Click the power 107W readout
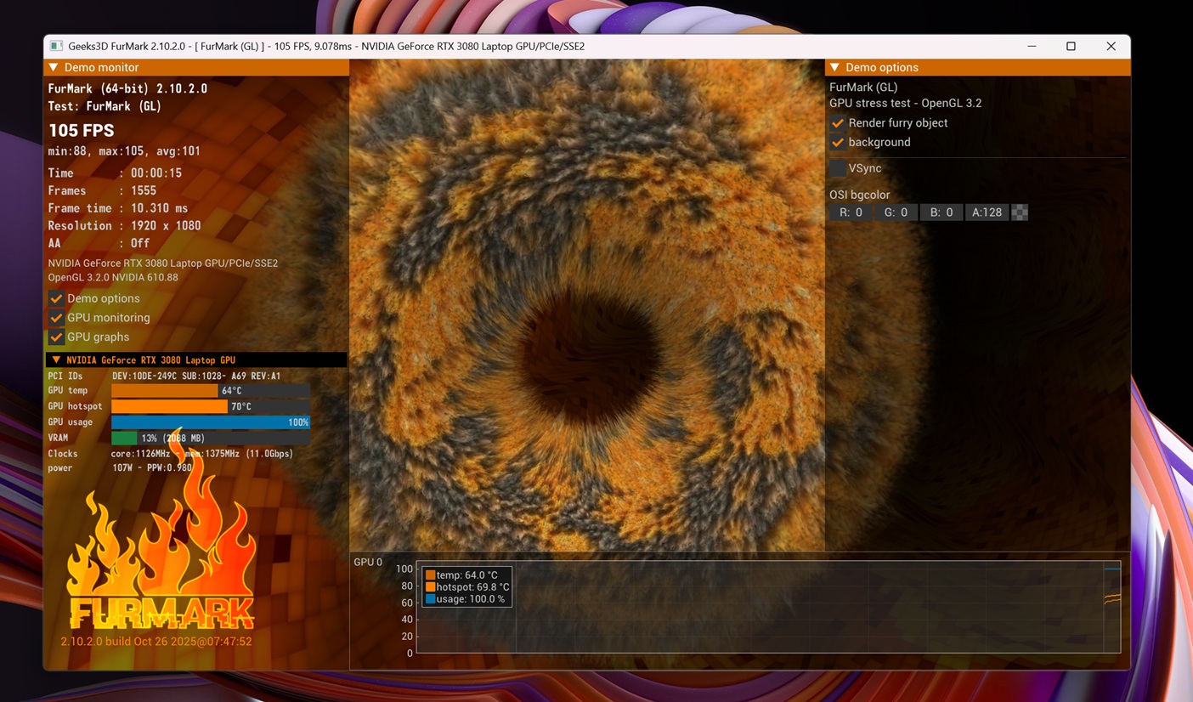The image size is (1193, 702). pyautogui.click(x=153, y=468)
